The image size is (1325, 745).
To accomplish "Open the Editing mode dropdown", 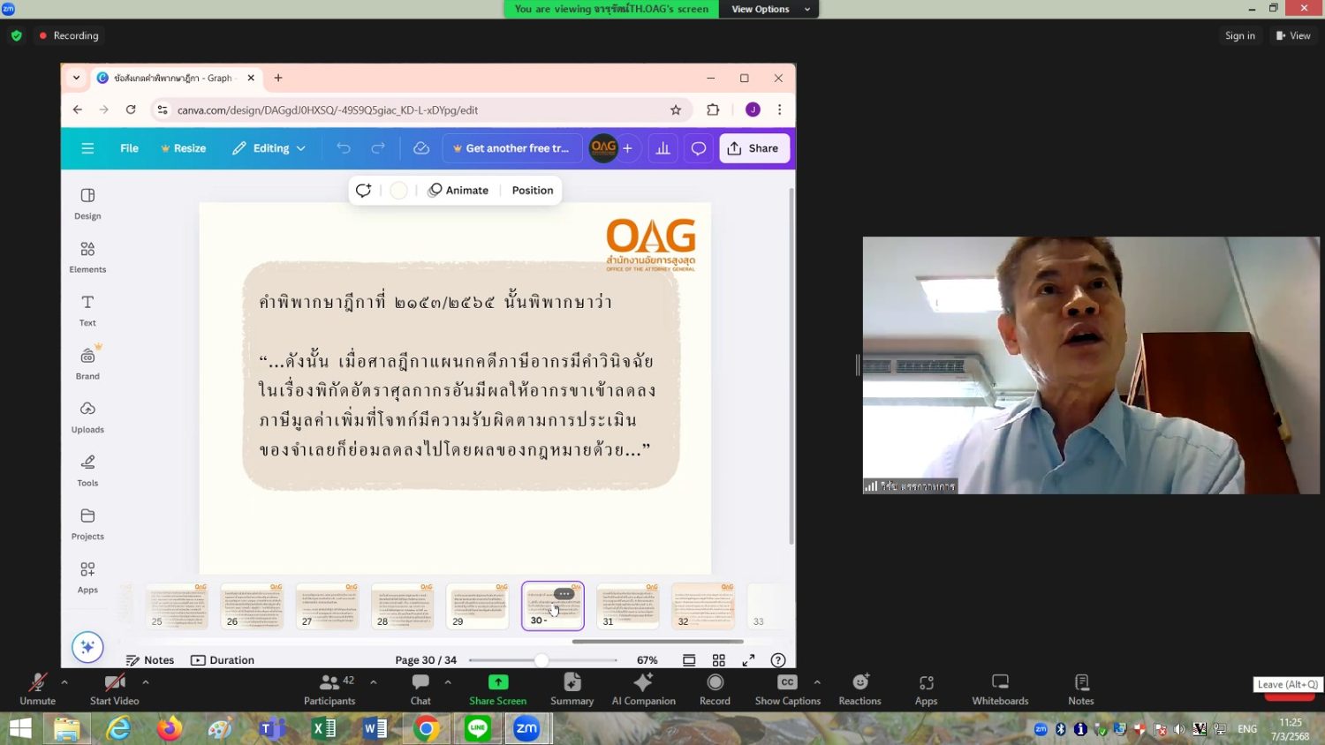I will point(269,148).
